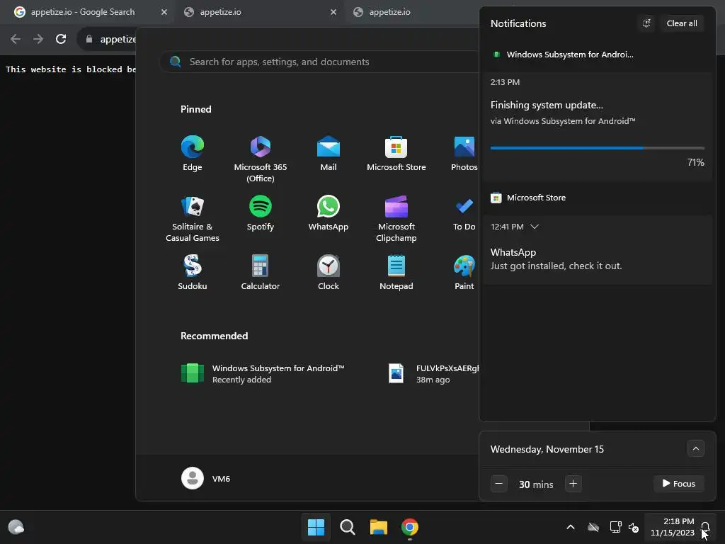Click the notification bell on the taskbar

tap(705, 527)
